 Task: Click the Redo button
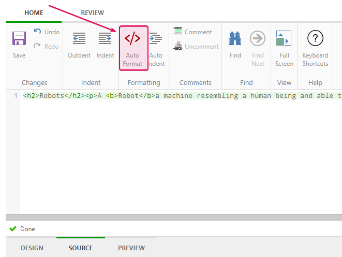pyautogui.click(x=46, y=46)
